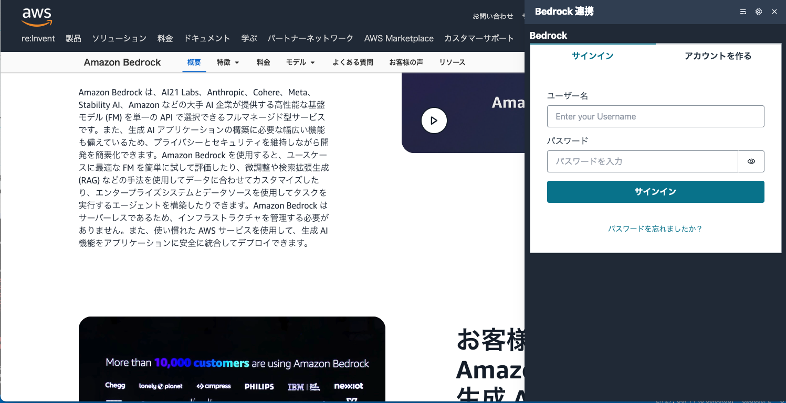
Task: Select the 概要 tab
Action: pyautogui.click(x=194, y=62)
